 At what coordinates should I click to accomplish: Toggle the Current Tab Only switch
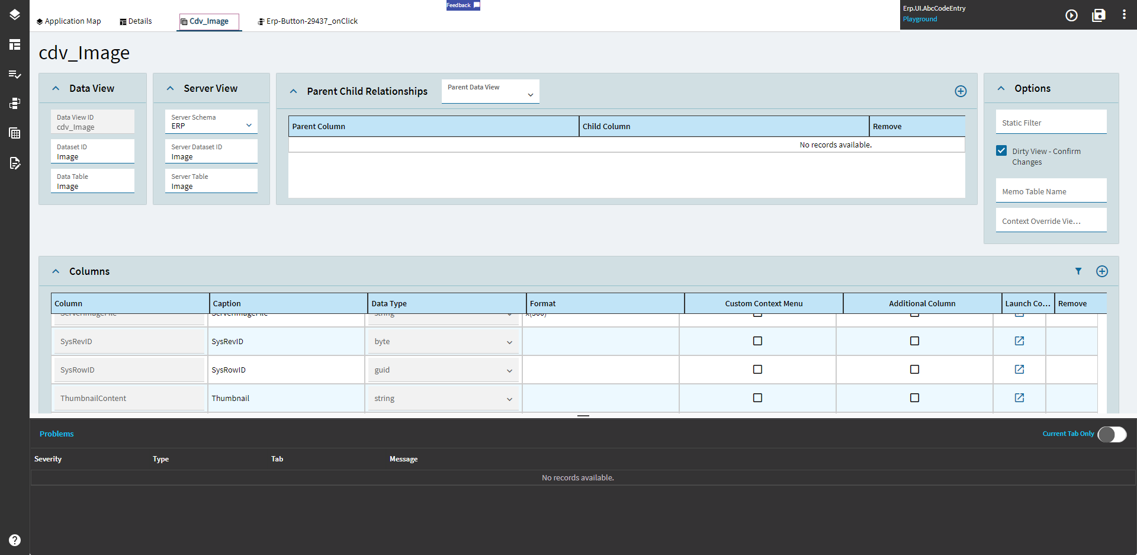point(1112,434)
